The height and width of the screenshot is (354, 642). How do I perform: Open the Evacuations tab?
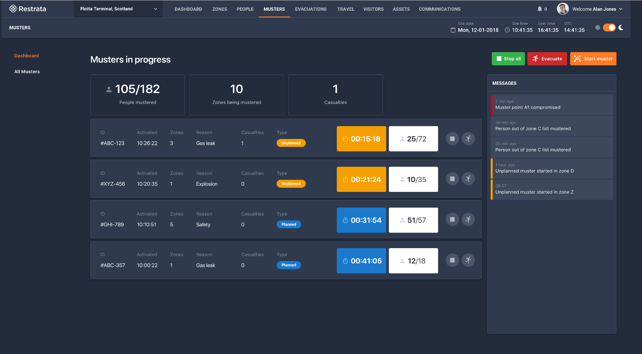[311, 9]
